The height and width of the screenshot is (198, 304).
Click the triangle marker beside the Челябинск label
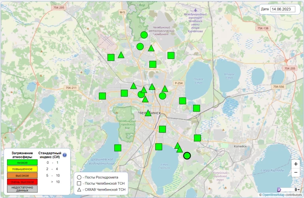(x=148, y=113)
